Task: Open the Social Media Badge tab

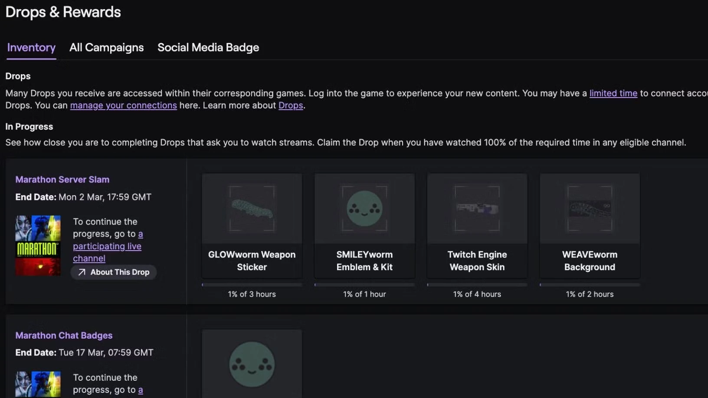Action: [x=208, y=47]
